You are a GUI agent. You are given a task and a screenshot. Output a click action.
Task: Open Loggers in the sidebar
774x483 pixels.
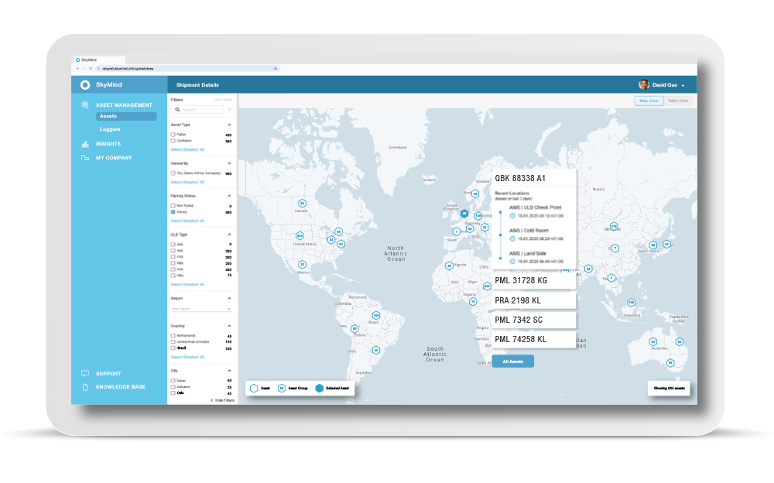tap(110, 129)
